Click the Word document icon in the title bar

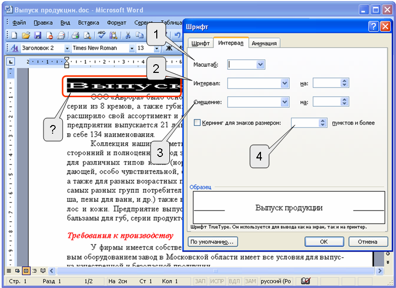[x=9, y=10]
